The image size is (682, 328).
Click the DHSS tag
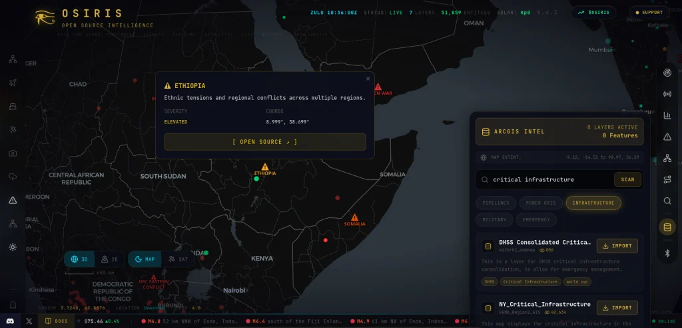point(490,282)
